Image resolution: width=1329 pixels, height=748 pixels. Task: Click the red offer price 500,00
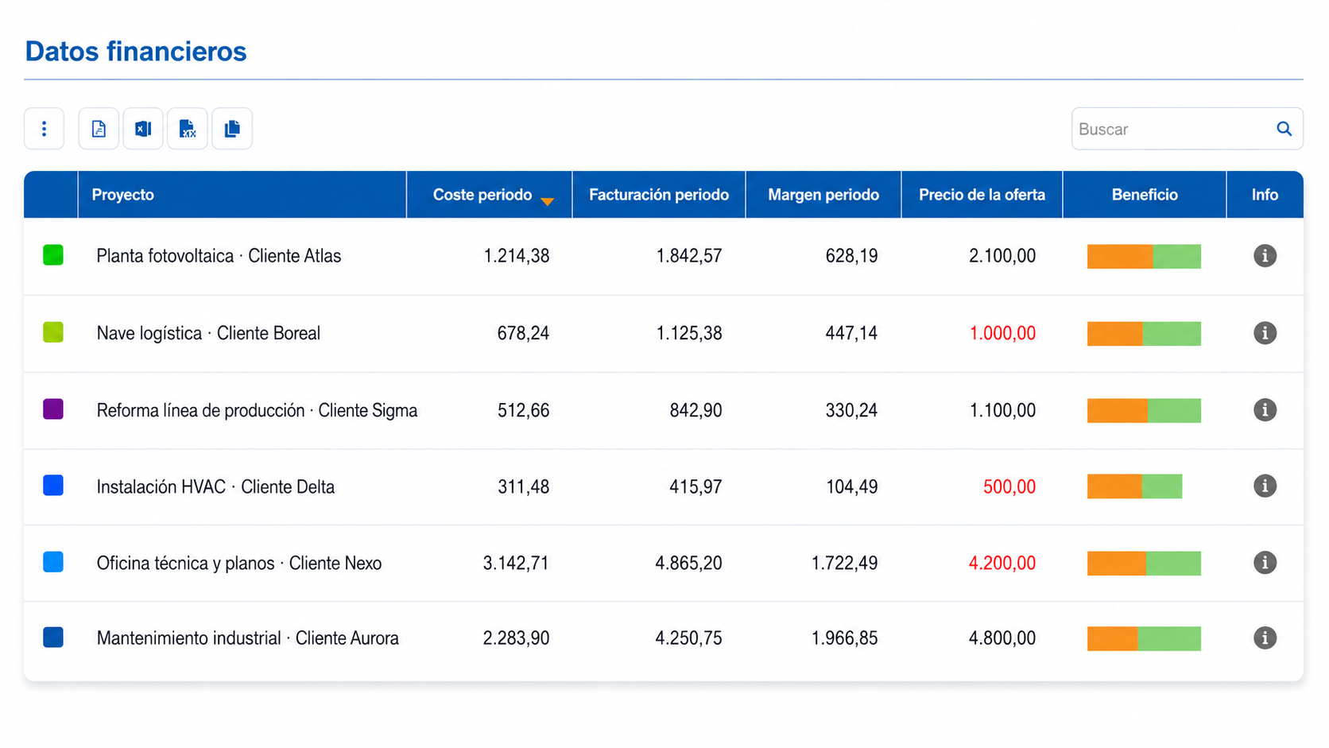[1009, 486]
